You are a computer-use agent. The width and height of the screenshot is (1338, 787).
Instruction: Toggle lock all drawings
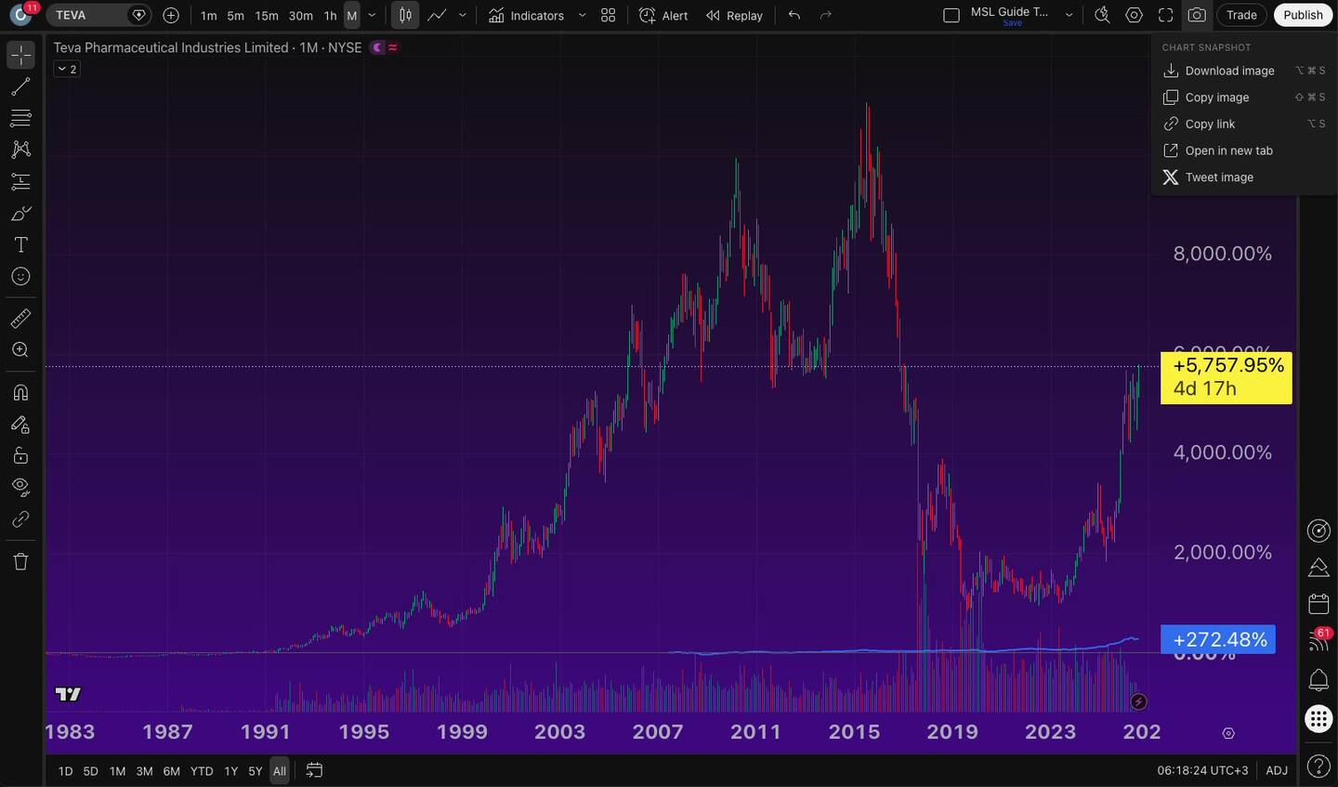pos(20,455)
